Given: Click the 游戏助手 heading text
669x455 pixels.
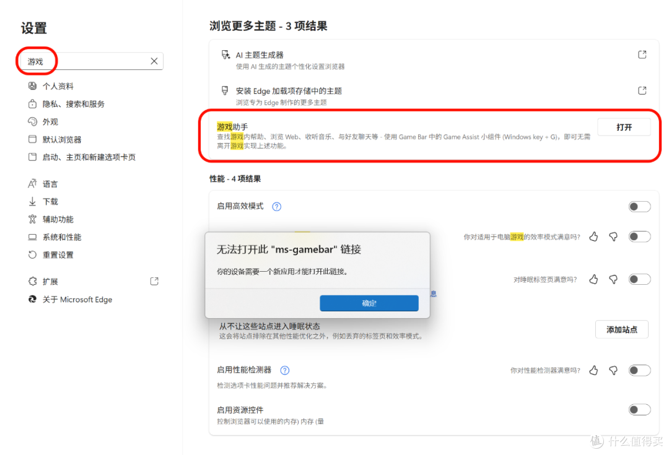Looking at the screenshot, I should click(232, 127).
